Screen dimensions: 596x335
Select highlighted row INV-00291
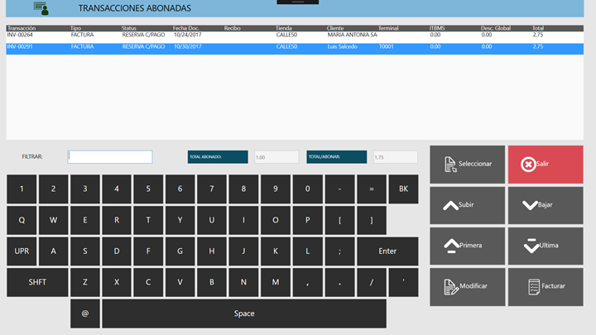pyautogui.click(x=166, y=47)
